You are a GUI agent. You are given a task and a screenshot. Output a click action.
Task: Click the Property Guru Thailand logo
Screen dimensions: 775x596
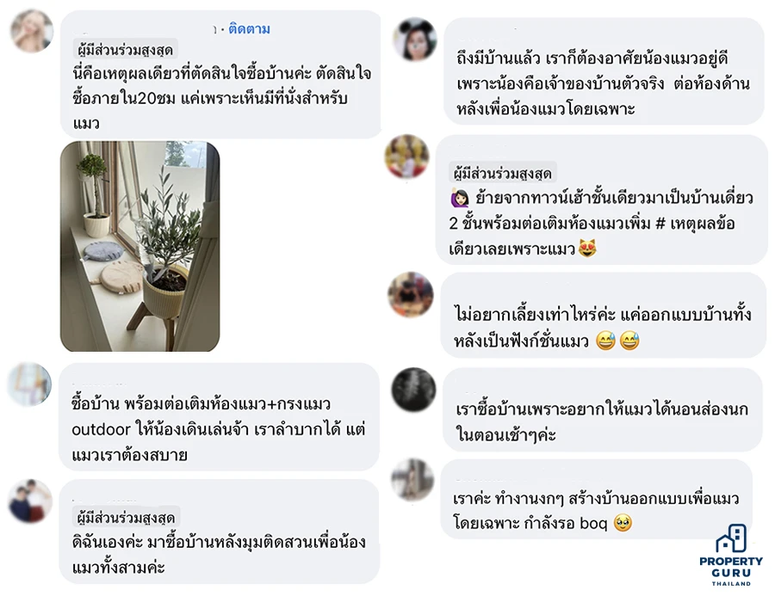[x=731, y=556]
